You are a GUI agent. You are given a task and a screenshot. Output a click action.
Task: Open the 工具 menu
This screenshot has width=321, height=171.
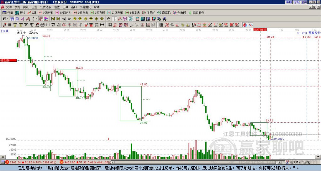pyautogui.click(x=65, y=7)
